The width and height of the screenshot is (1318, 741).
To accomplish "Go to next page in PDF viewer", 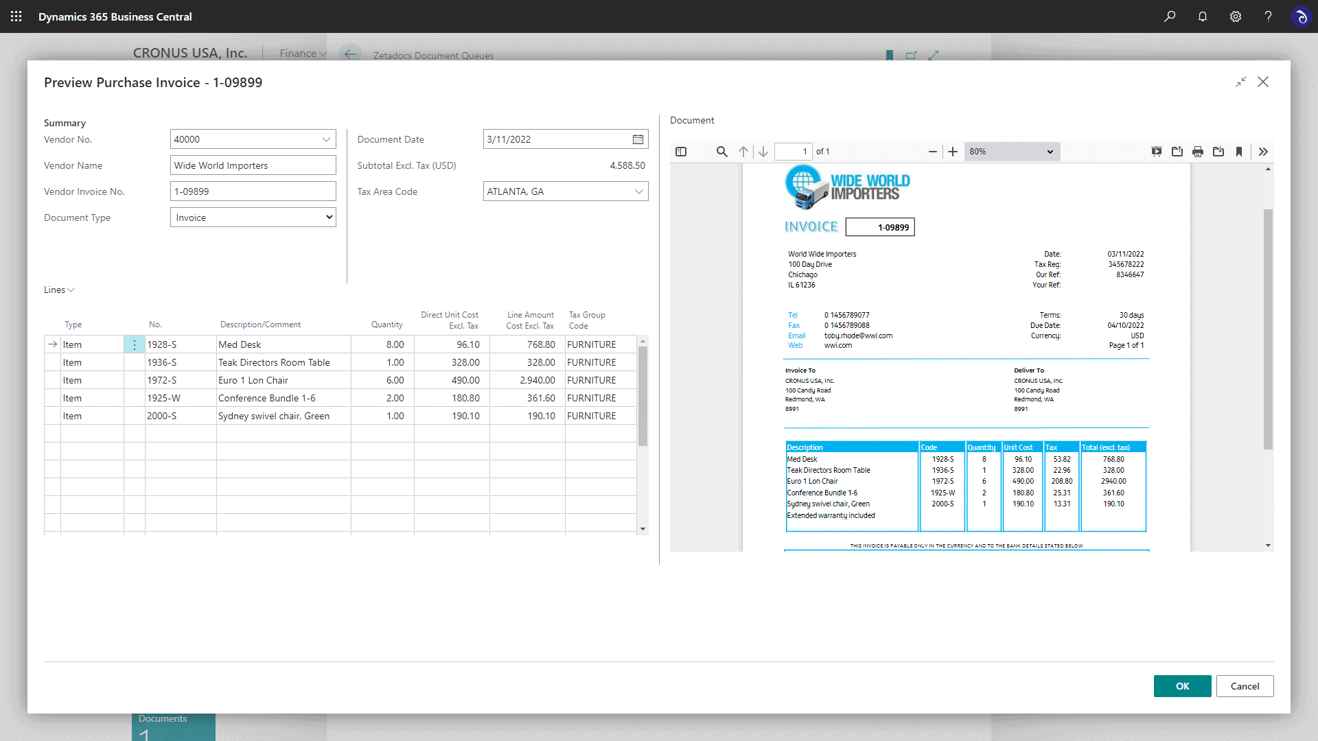I will click(x=763, y=152).
